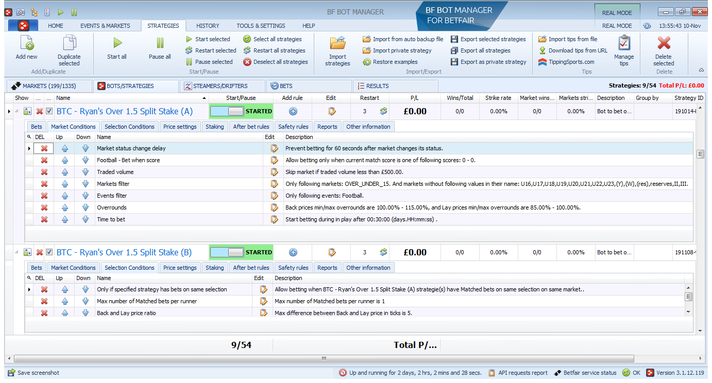712x383 pixels.
Task: Click Name column sort arrow
Action: pyautogui.click(x=204, y=98)
